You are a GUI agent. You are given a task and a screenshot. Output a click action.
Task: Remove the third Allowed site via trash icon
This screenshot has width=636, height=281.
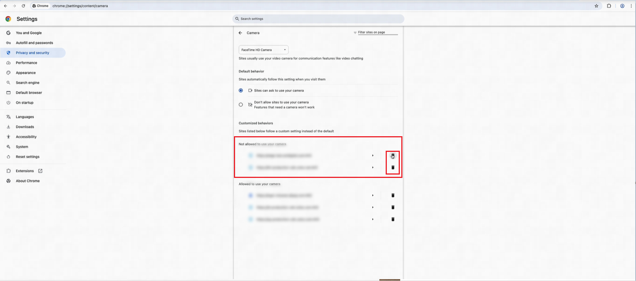(393, 219)
